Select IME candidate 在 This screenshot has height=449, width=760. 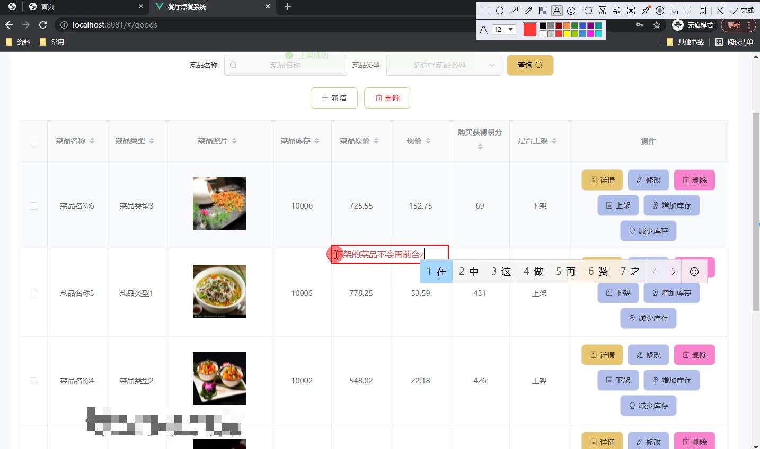[x=437, y=272]
